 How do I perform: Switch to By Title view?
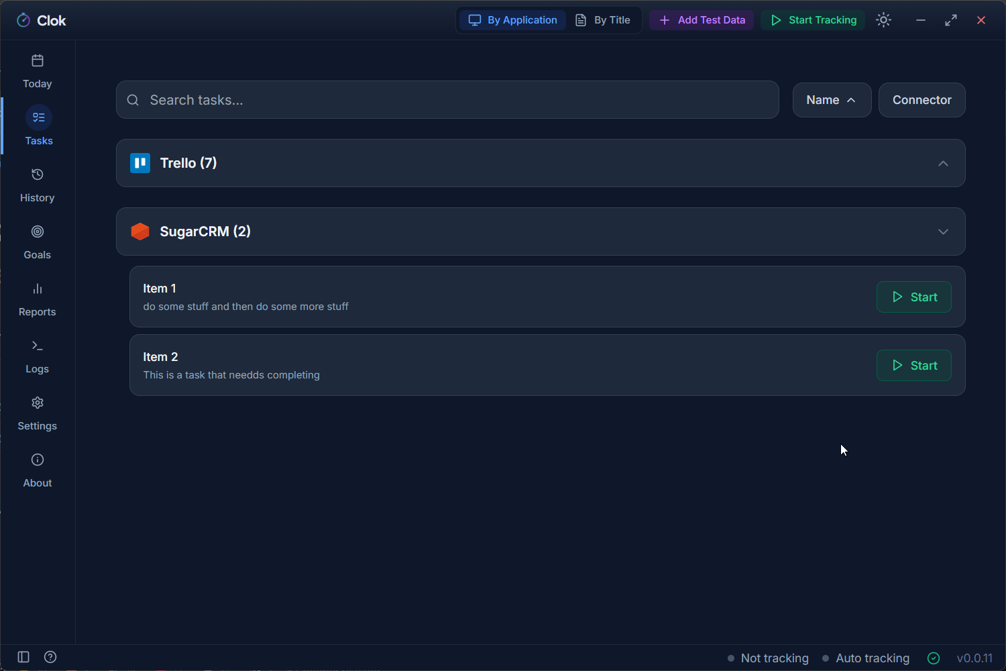point(603,20)
